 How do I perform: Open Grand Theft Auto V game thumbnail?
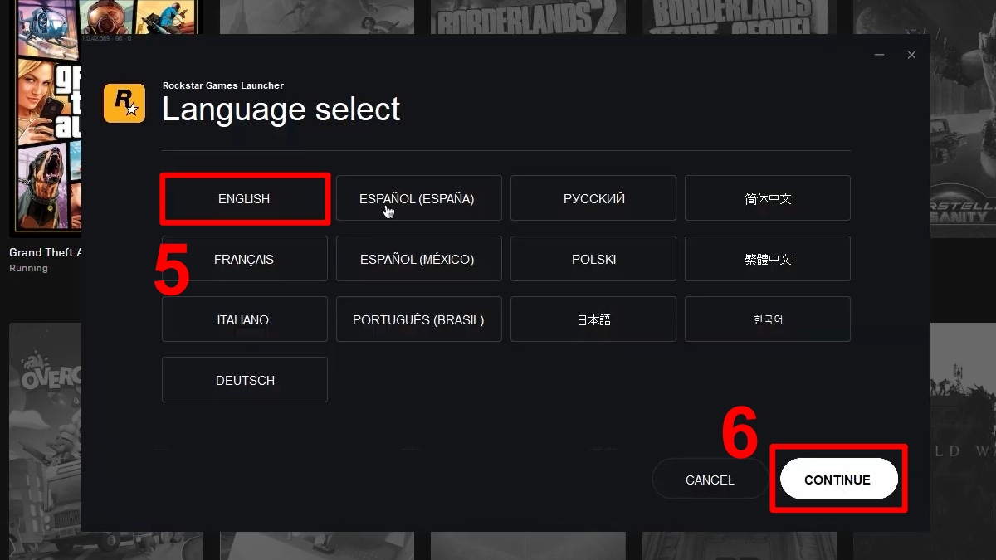(x=41, y=124)
